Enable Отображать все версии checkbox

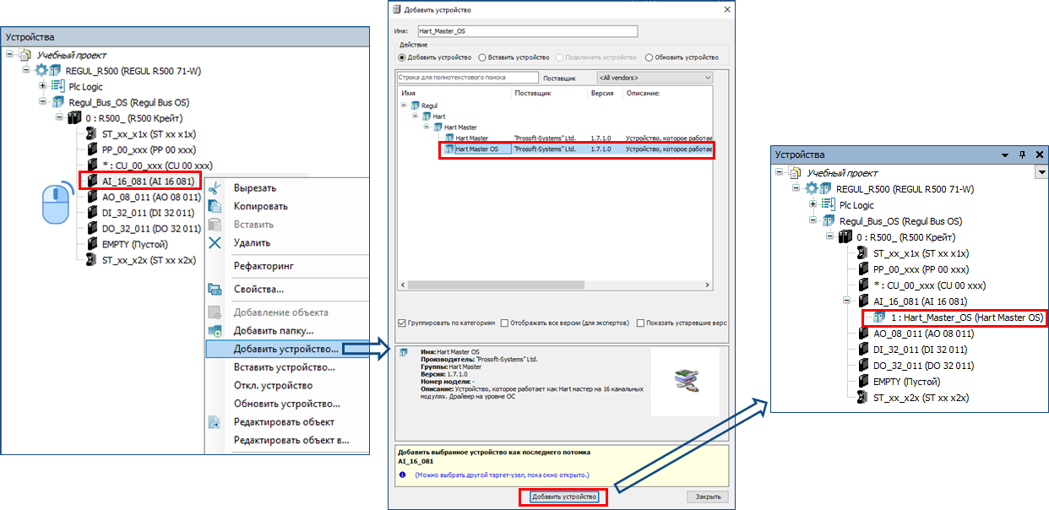[x=504, y=323]
